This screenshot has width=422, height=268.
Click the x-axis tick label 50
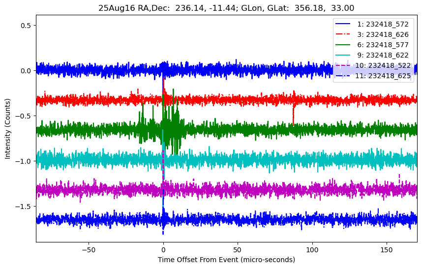coord(238,250)
